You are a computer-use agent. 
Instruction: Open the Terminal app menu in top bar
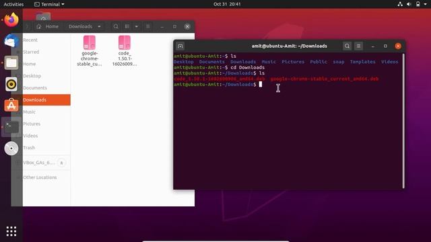(x=49, y=4)
